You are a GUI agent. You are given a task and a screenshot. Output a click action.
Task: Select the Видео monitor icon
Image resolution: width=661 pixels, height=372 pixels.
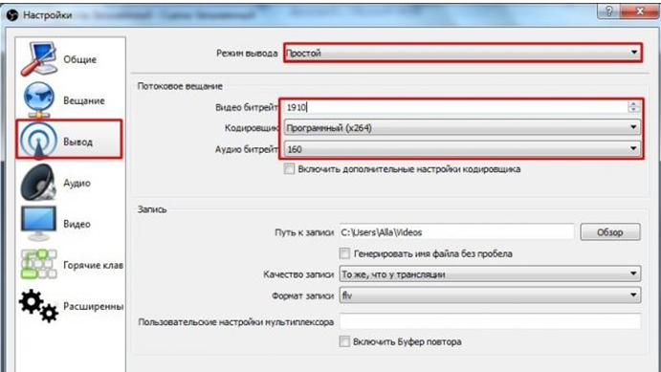point(38,223)
